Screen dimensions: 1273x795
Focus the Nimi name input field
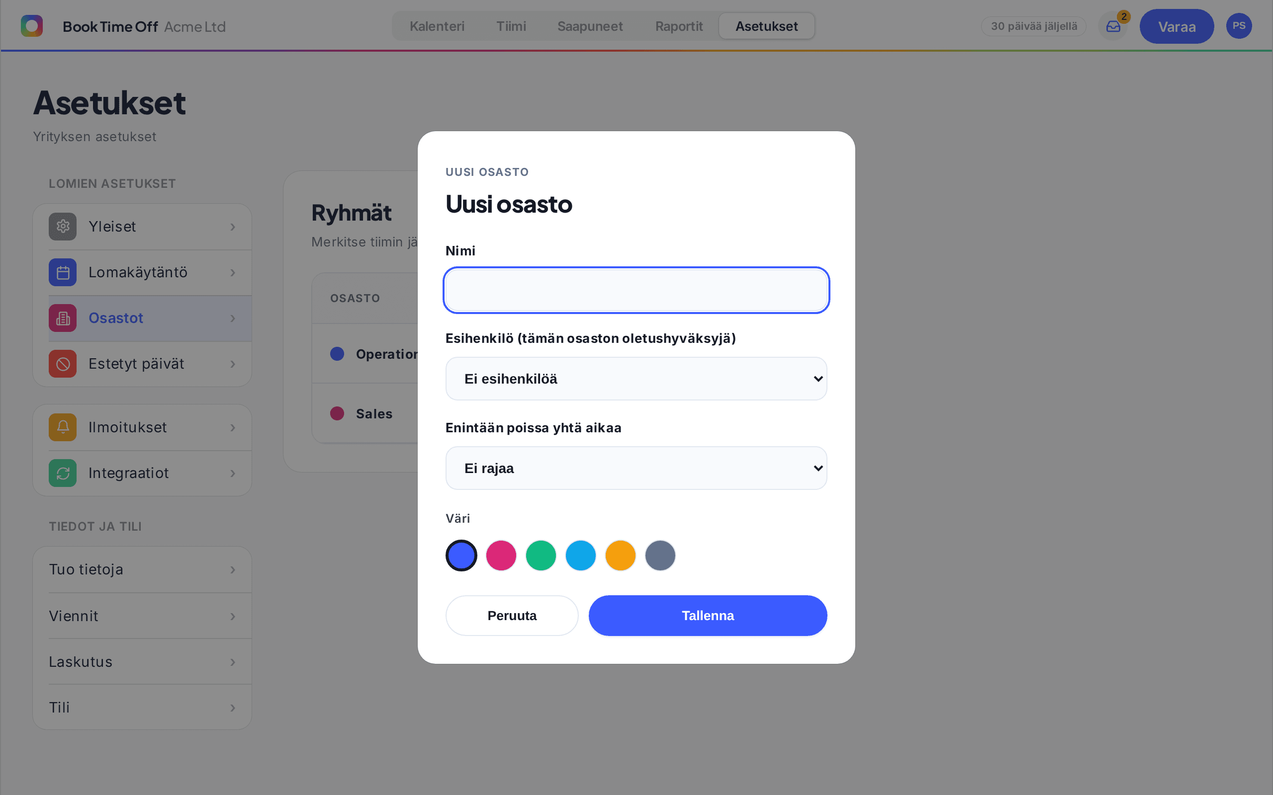click(636, 290)
